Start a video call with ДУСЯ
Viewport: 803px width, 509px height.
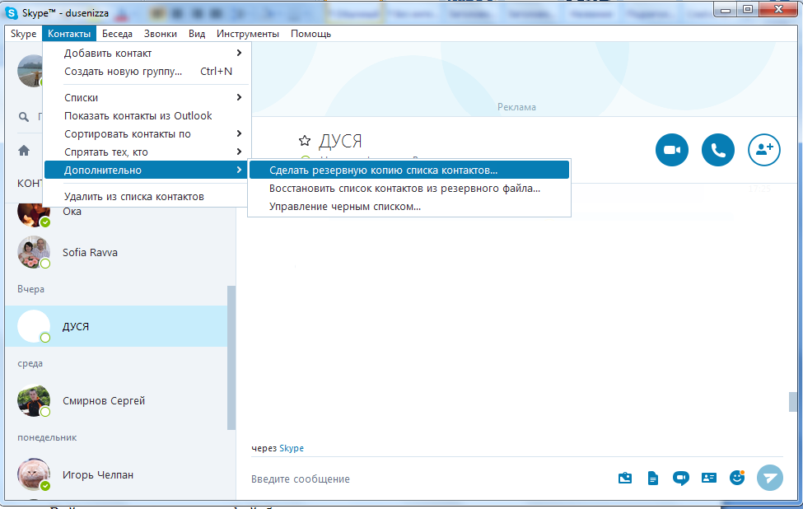click(x=672, y=150)
